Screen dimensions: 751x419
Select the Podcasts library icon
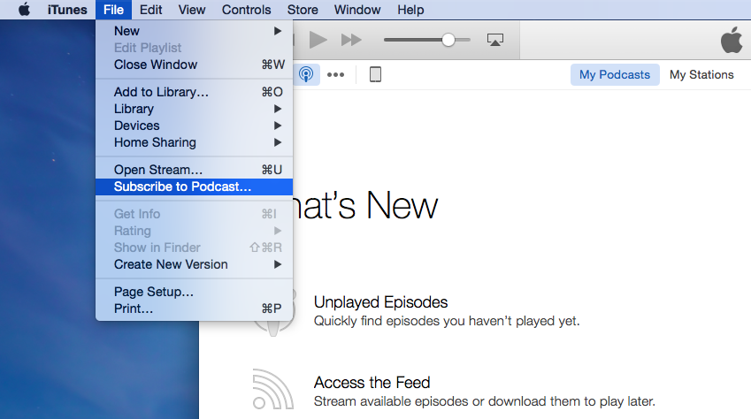(x=306, y=74)
